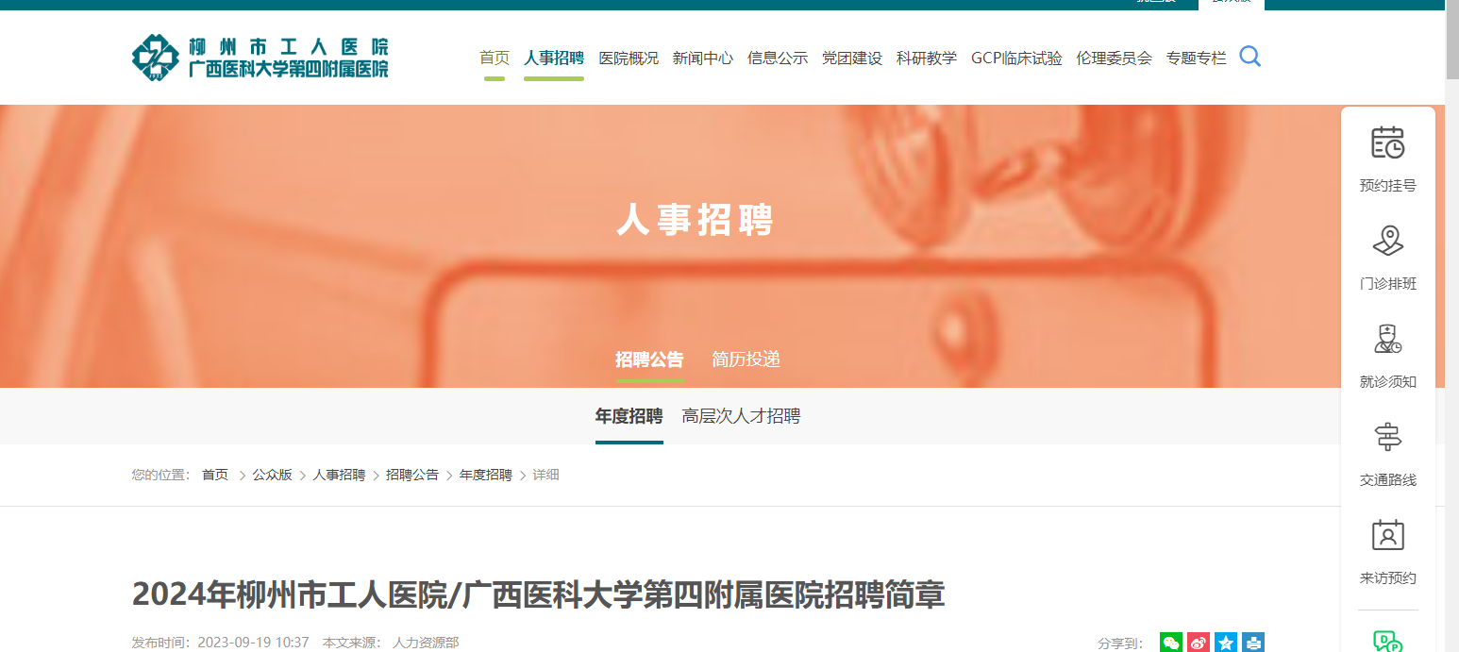Select 年度招聘 sub-tab
Image resolution: width=1459 pixels, height=652 pixels.
pos(629,416)
